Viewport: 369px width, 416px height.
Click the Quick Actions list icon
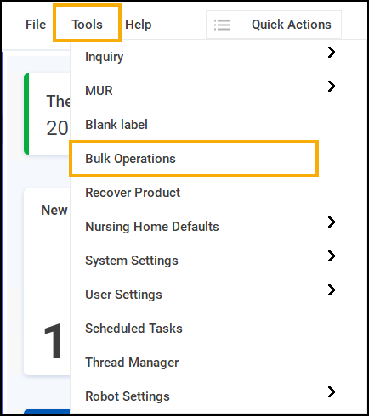[x=222, y=25]
